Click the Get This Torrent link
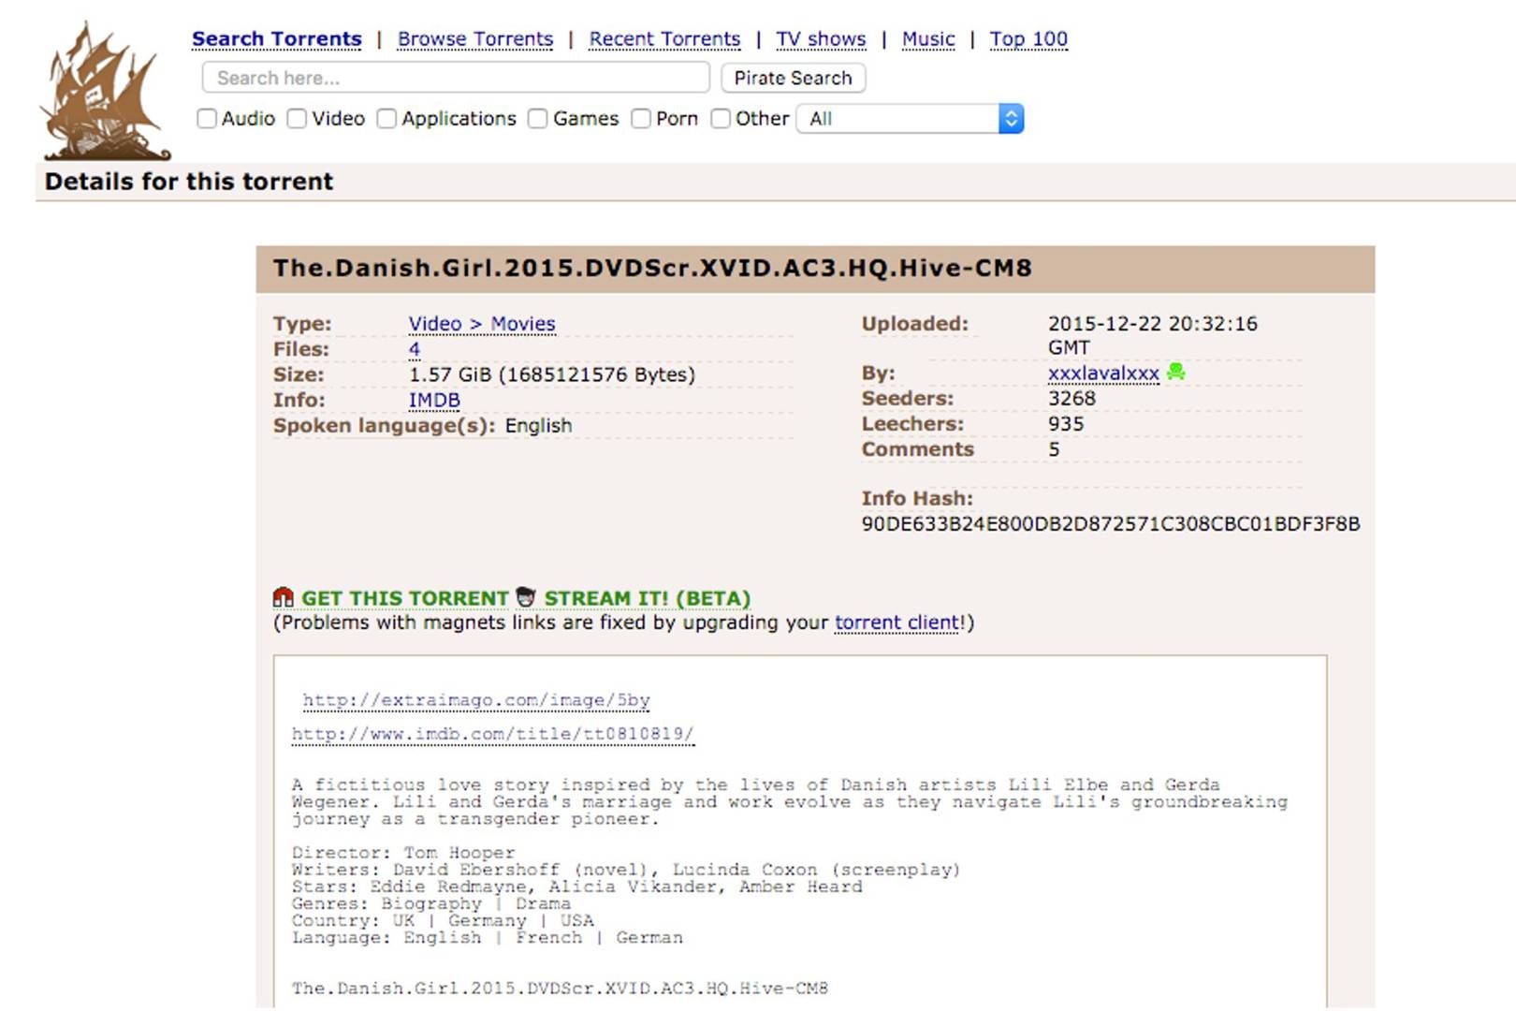 tap(404, 598)
